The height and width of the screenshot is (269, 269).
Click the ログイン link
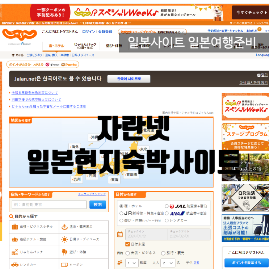(x=89, y=31)
